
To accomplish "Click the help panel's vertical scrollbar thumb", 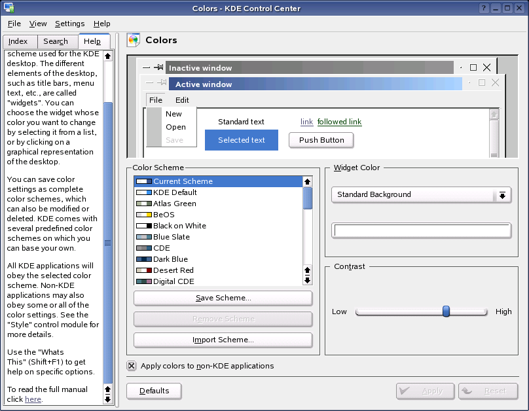I will 107,243.
